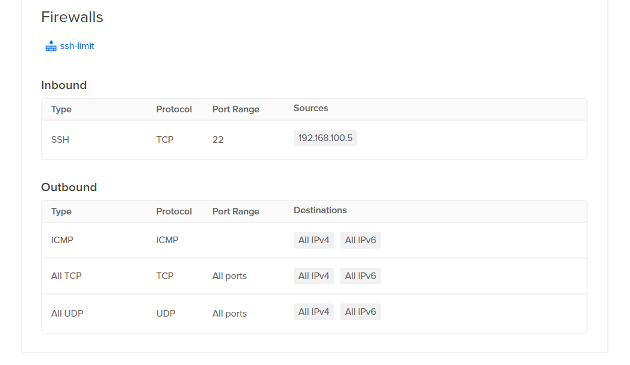The width and height of the screenshot is (630, 365).
Task: Select the All TCP outbound rule
Action: pos(66,276)
